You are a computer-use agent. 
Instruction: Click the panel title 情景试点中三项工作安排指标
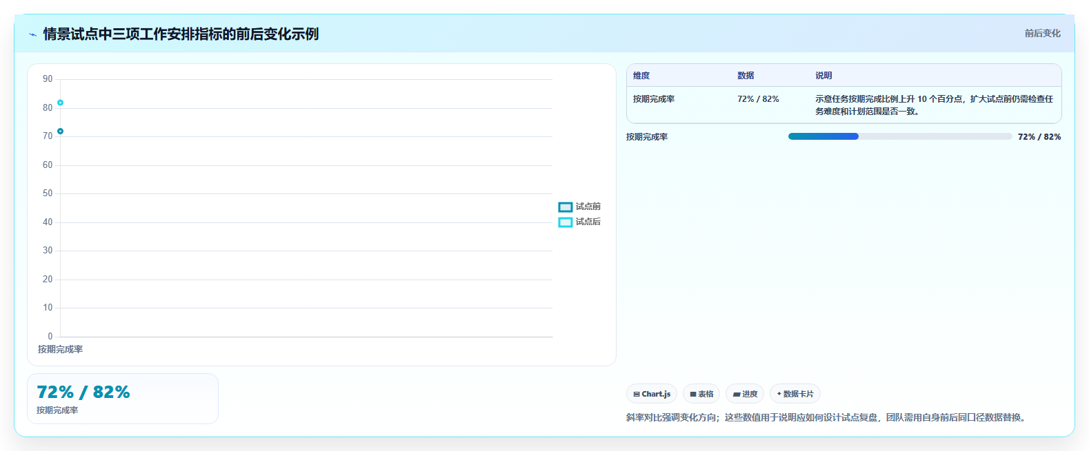click(181, 34)
